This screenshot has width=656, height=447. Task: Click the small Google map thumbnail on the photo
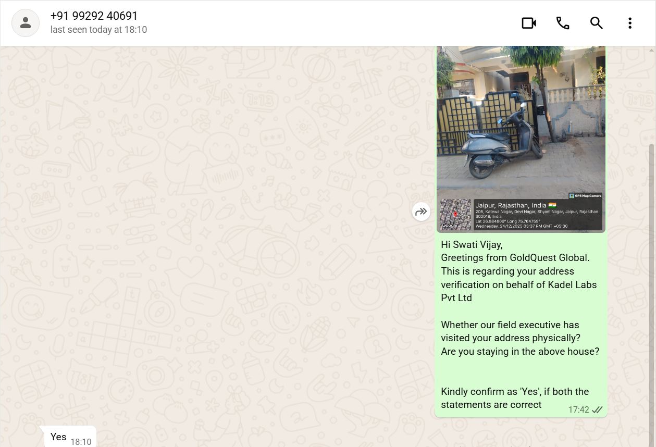tap(455, 214)
